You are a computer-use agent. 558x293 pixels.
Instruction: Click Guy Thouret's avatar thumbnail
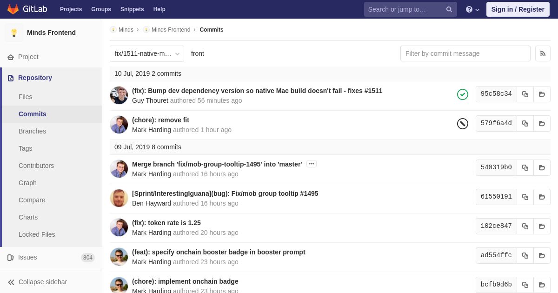119,95
